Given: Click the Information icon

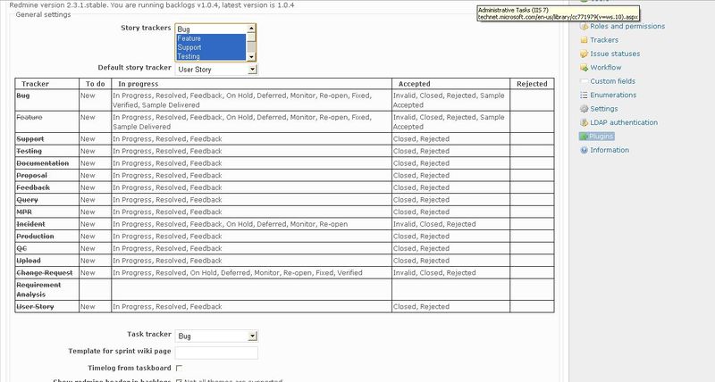Looking at the screenshot, I should click(584, 150).
